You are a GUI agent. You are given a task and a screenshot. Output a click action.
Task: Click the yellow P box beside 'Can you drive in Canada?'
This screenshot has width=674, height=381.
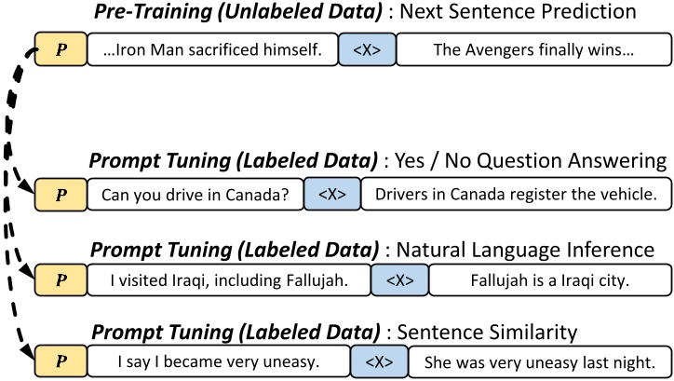click(59, 195)
